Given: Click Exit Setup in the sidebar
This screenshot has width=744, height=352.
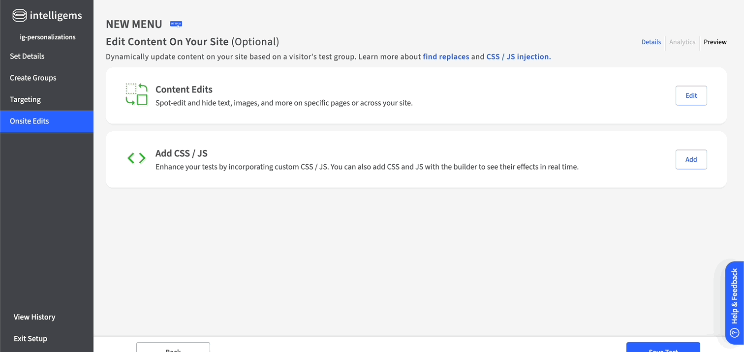Looking at the screenshot, I should (31, 339).
